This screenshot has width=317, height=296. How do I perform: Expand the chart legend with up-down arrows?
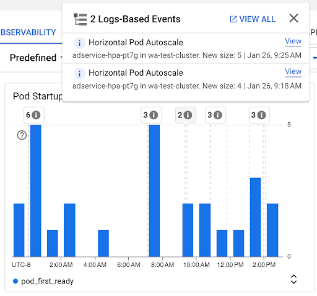293,279
